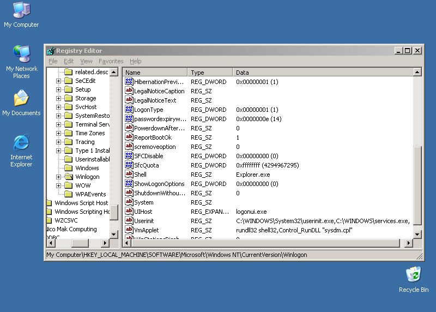The height and width of the screenshot is (312, 436).
Task: Expand the SvcHost key
Action: coord(58,107)
